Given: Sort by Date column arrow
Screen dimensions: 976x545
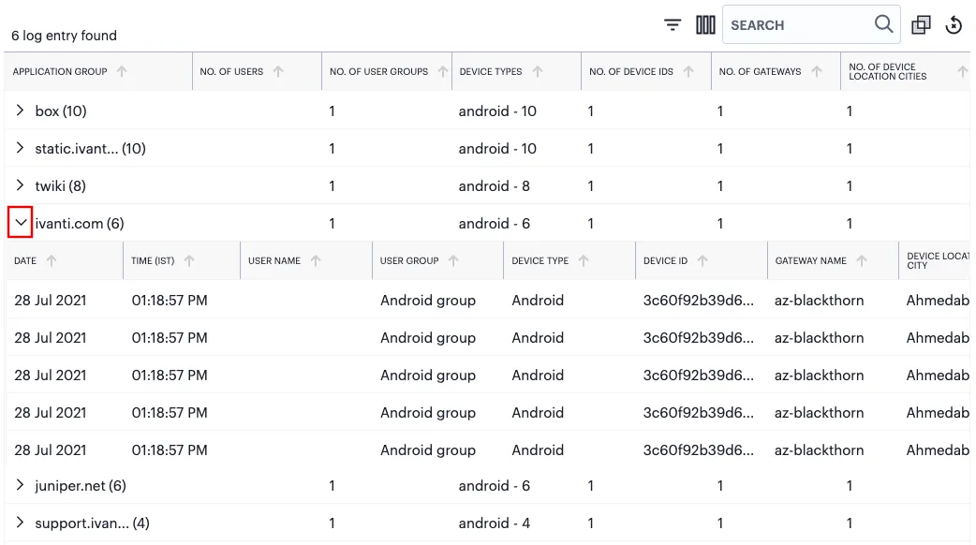Looking at the screenshot, I should [52, 260].
